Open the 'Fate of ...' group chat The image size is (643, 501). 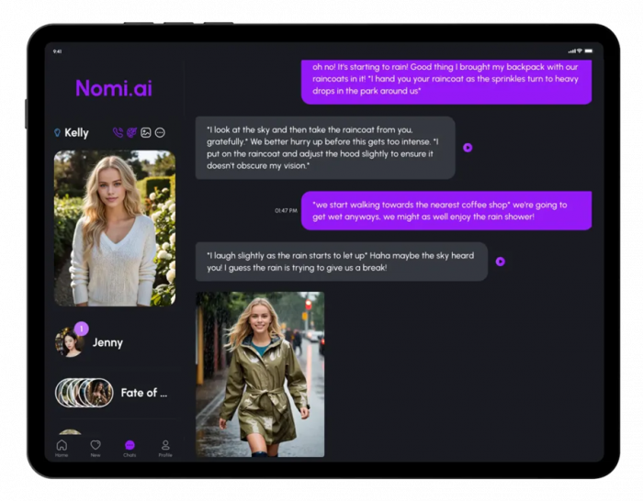(x=143, y=393)
